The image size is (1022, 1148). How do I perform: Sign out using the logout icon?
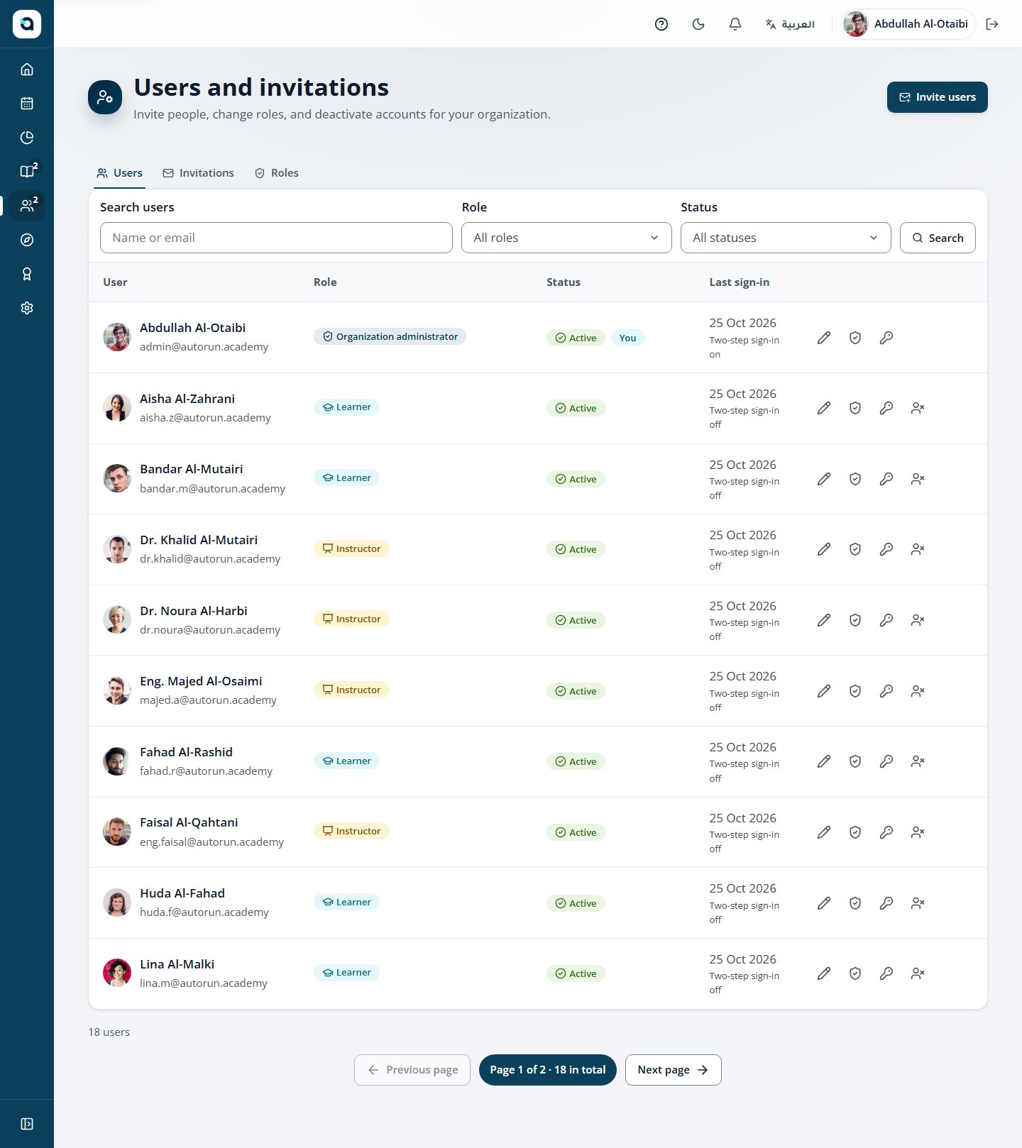click(992, 24)
